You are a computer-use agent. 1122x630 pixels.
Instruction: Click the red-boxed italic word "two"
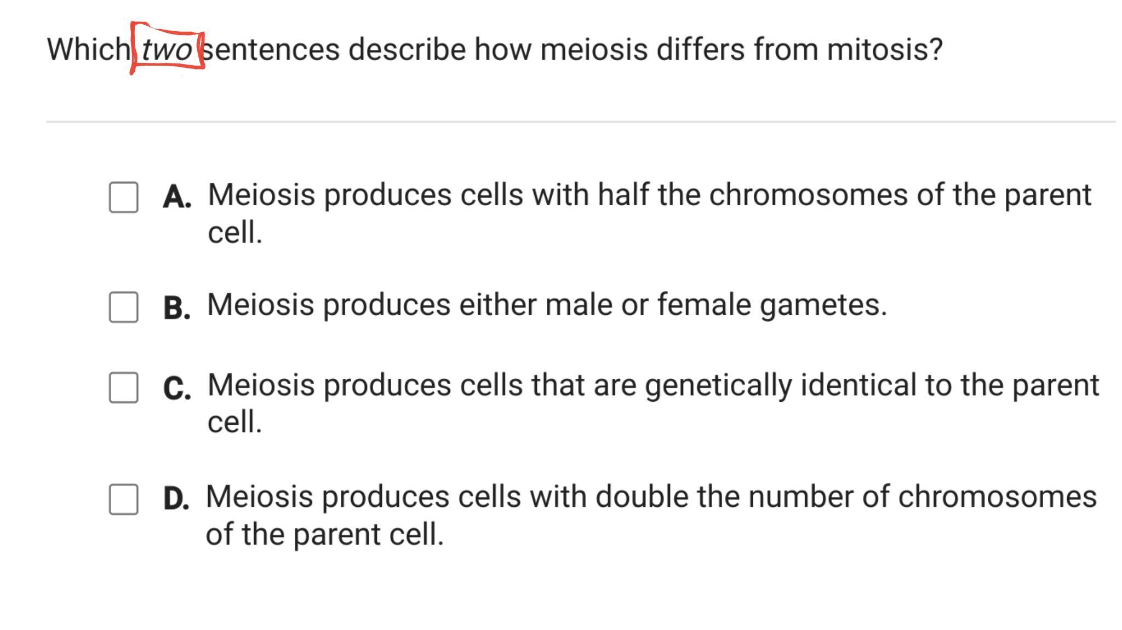pyautogui.click(x=167, y=50)
